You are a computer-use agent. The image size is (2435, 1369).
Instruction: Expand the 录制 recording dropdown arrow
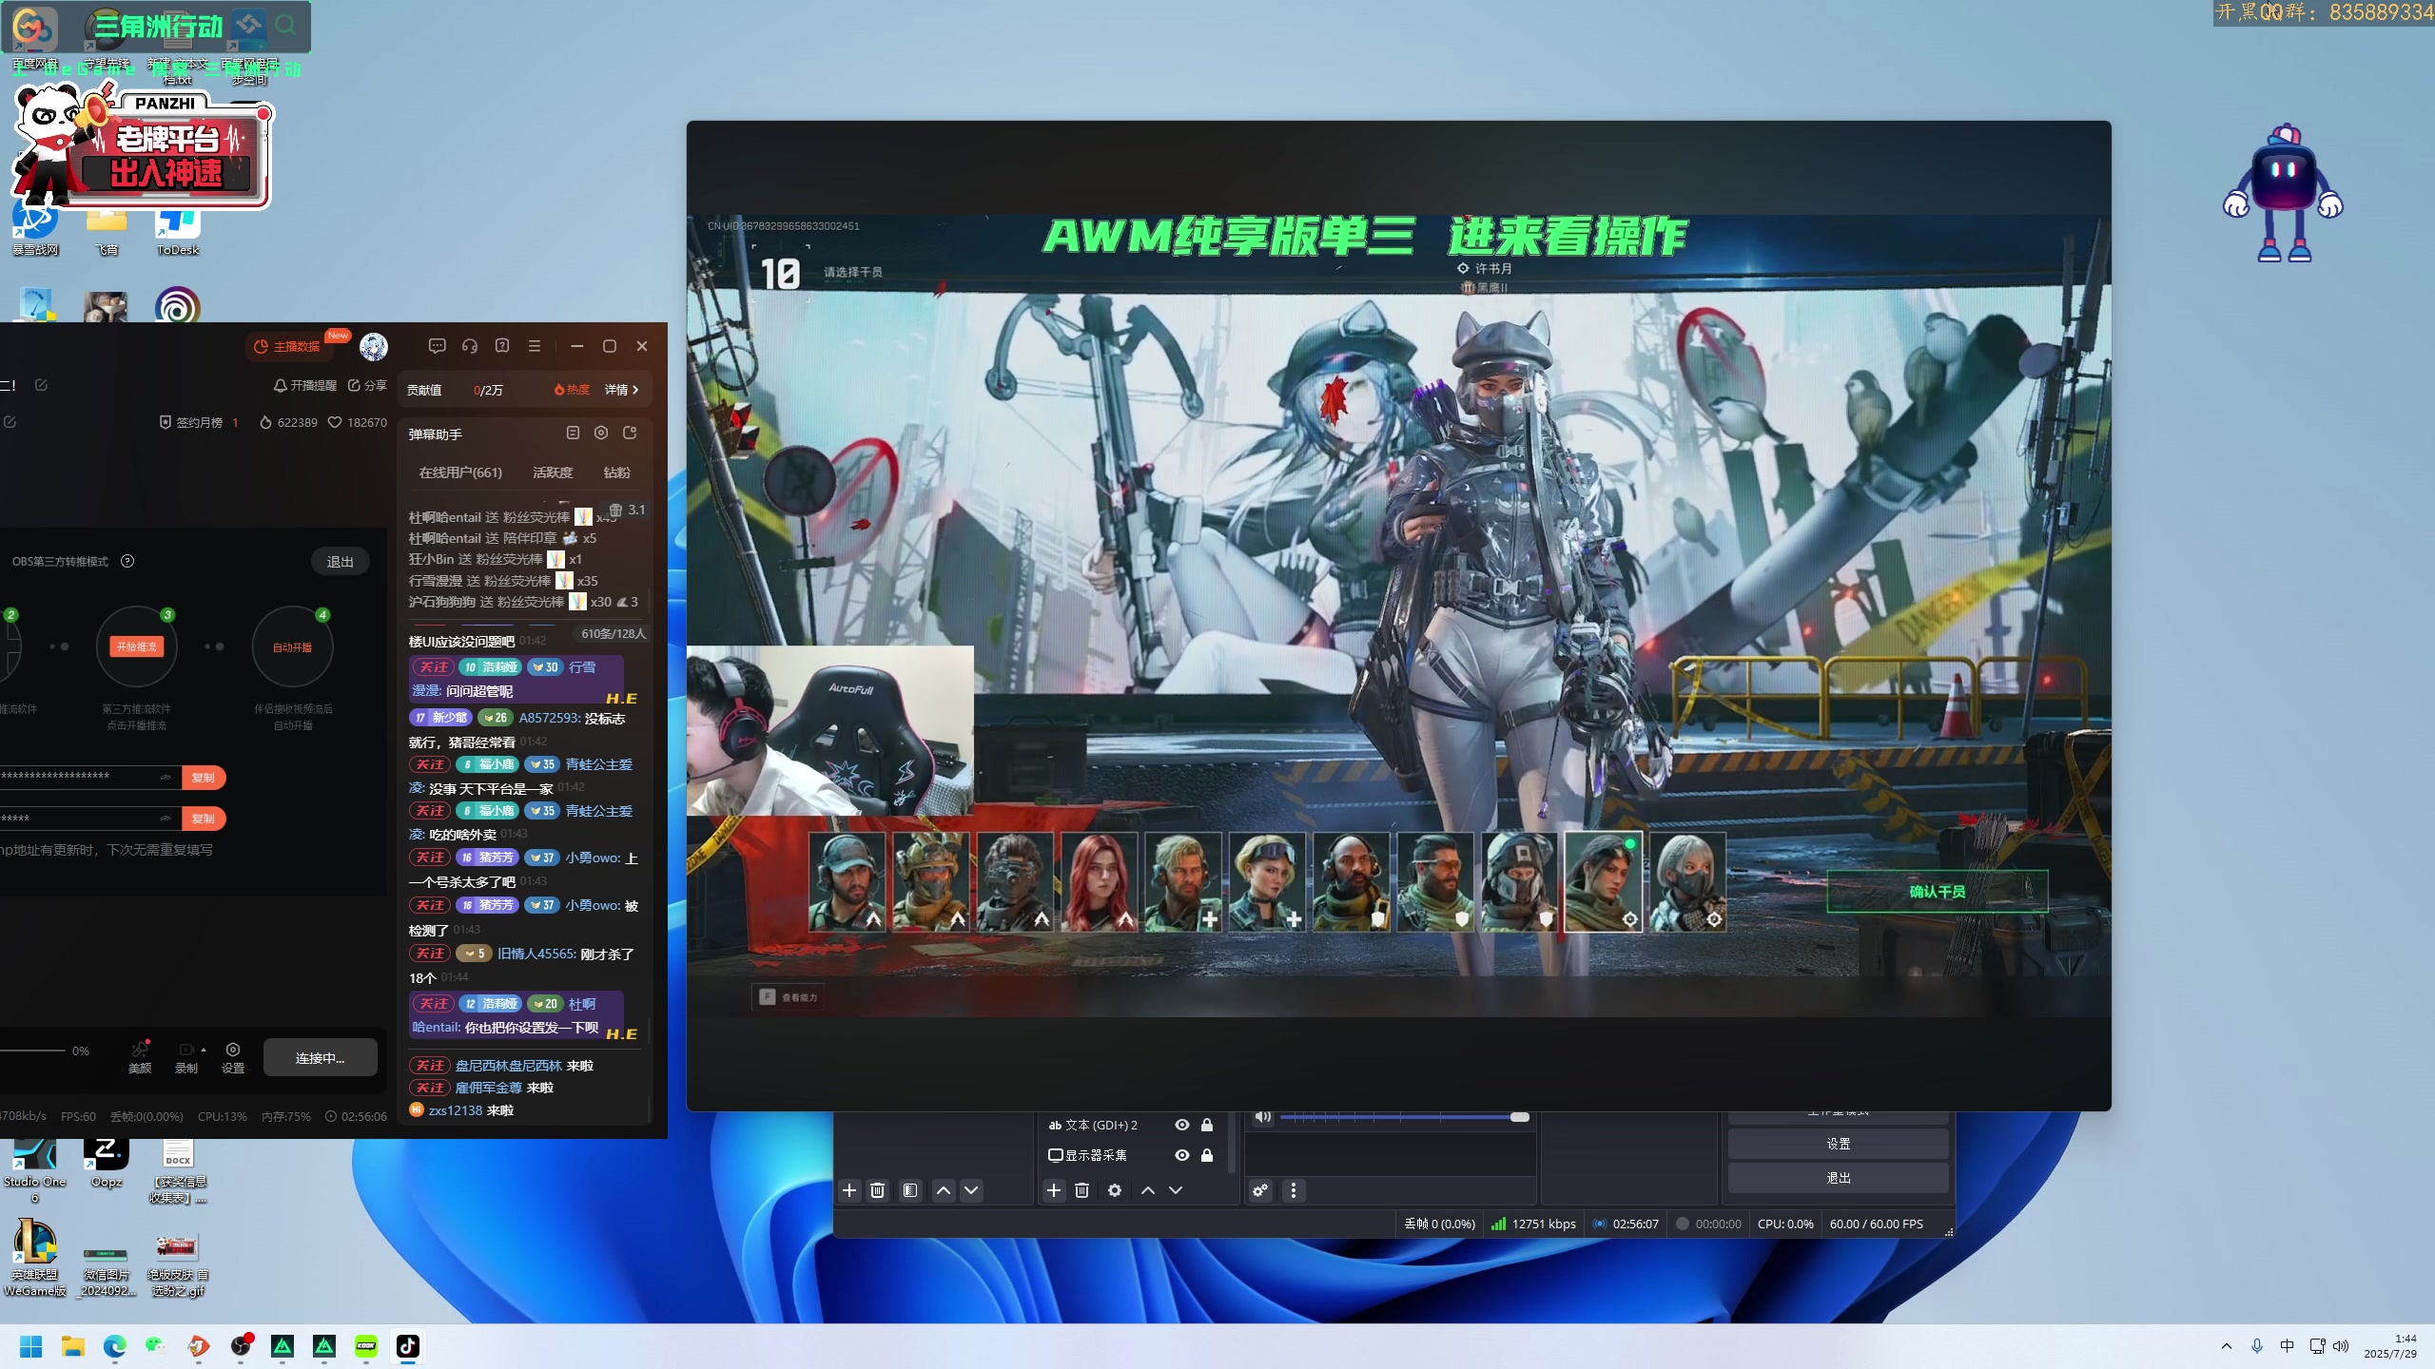click(x=204, y=1050)
